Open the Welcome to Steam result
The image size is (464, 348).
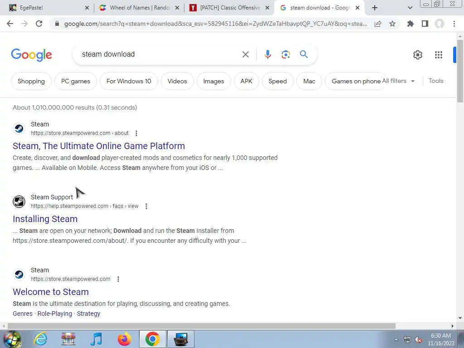click(x=51, y=292)
